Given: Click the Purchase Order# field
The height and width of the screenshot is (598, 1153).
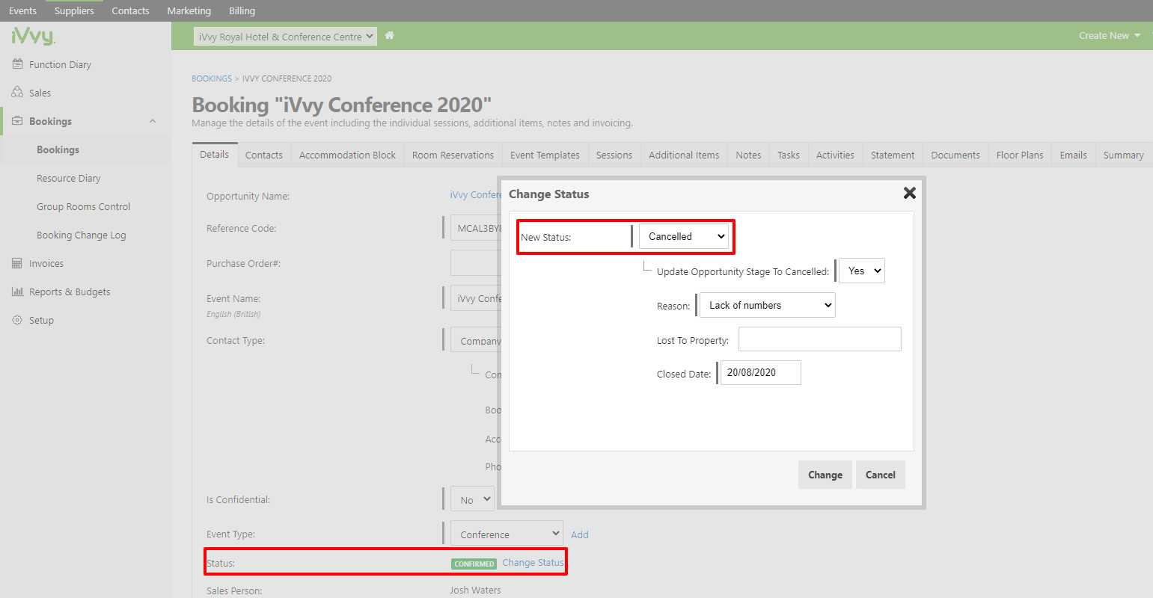Looking at the screenshot, I should (476, 263).
